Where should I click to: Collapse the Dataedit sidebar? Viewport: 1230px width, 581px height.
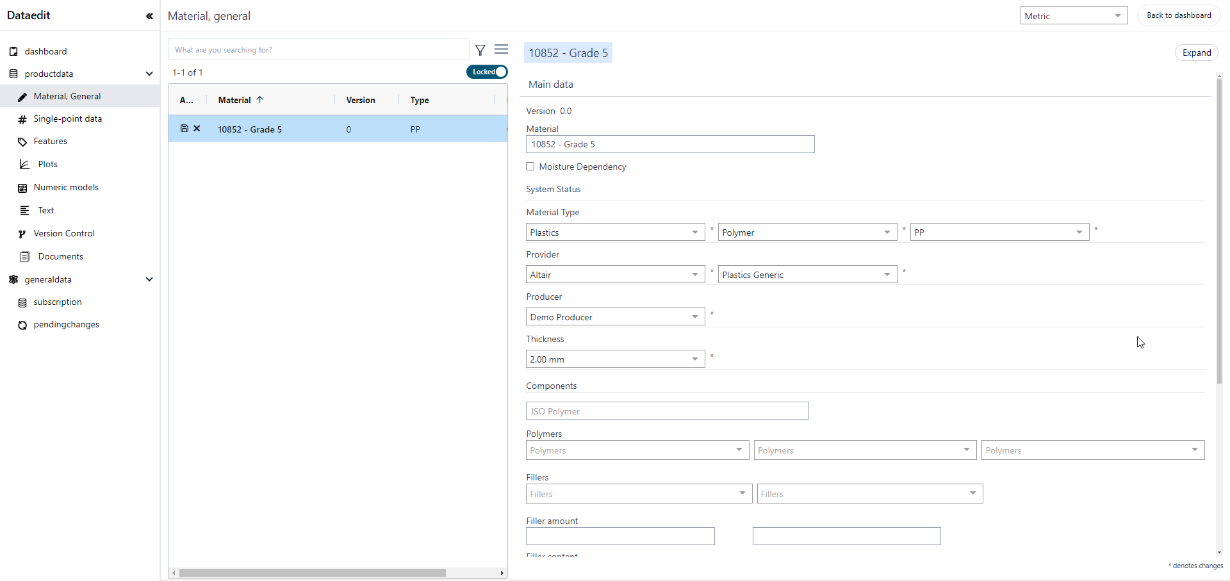(149, 16)
